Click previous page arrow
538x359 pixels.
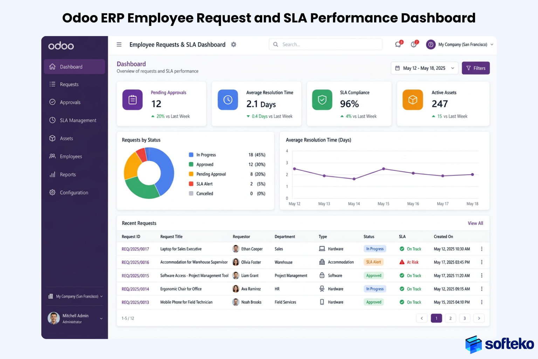pyautogui.click(x=422, y=318)
